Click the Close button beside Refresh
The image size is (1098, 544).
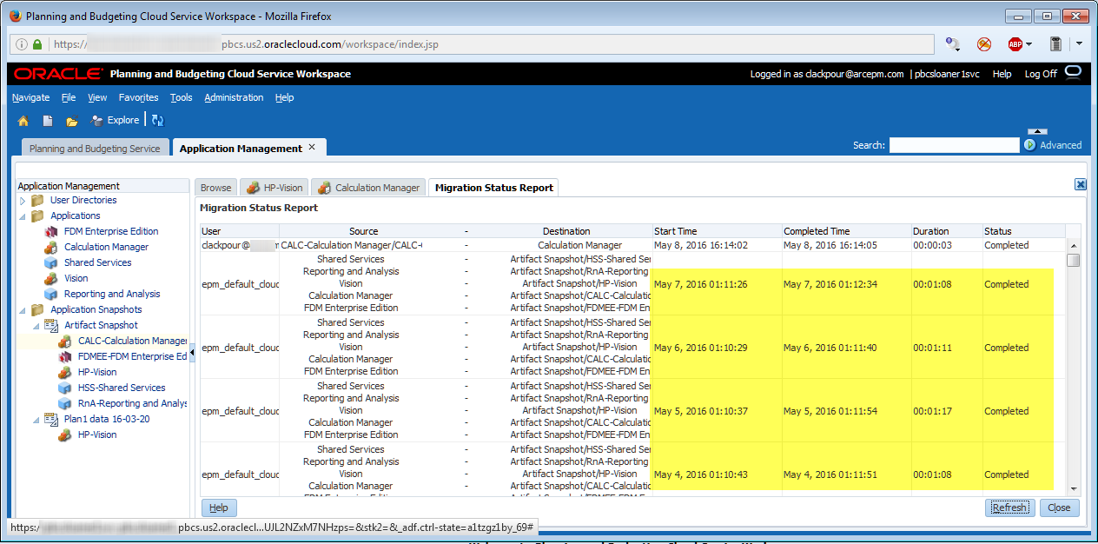click(x=1059, y=508)
